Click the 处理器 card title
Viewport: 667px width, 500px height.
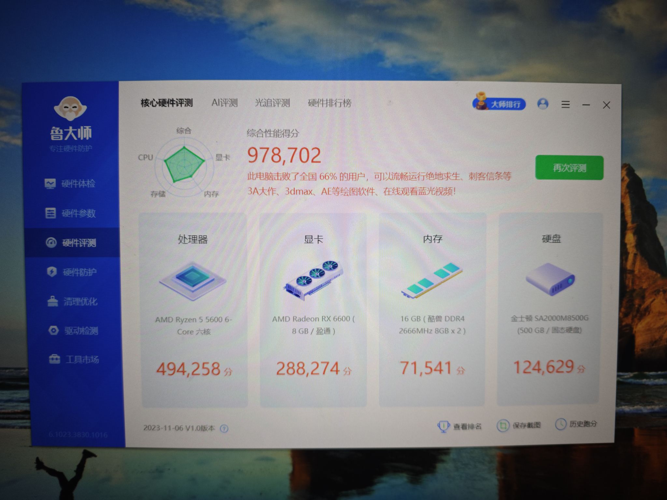pos(192,240)
